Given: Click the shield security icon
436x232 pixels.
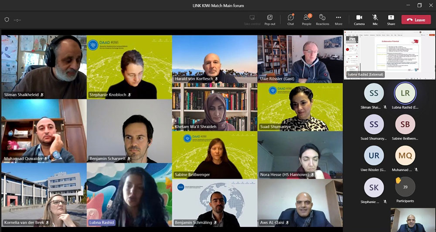Looking at the screenshot, I should pos(7,20).
